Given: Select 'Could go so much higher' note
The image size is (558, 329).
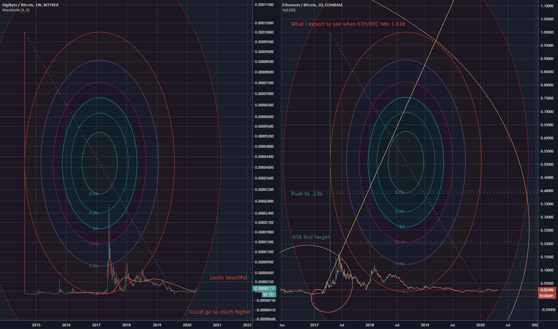Looking at the screenshot, I should coord(220,312).
